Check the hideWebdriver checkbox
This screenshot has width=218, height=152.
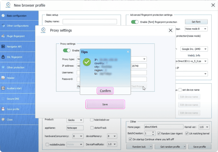pos(91,120)
